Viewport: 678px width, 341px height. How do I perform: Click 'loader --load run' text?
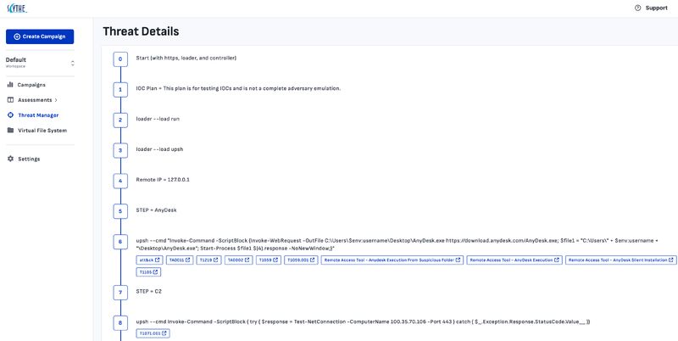click(x=158, y=119)
